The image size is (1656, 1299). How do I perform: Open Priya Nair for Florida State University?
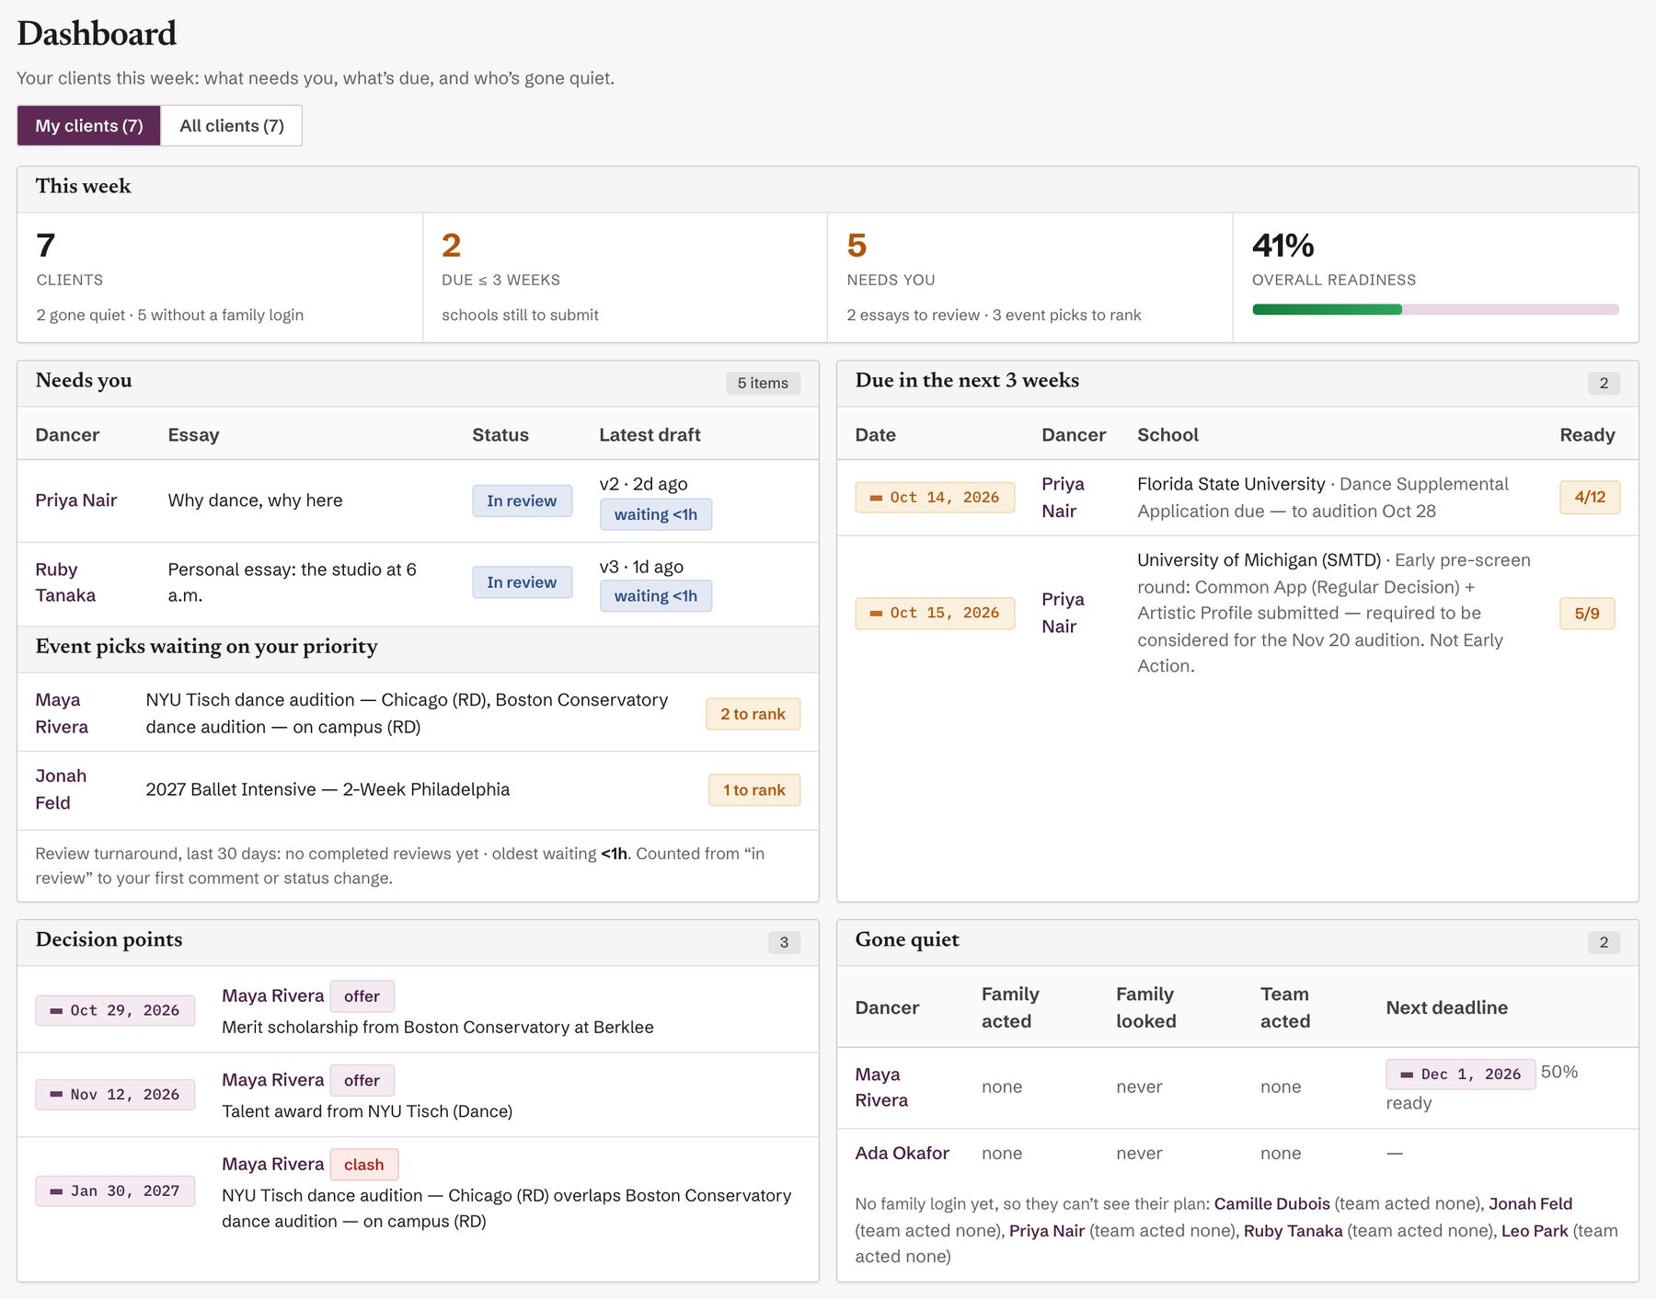pyautogui.click(x=1063, y=498)
